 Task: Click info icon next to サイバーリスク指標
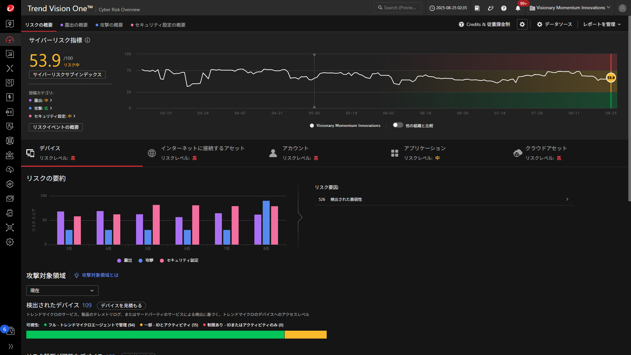tap(87, 40)
